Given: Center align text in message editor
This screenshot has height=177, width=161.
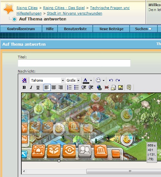Looking at the screenshot, I should 54,88.
